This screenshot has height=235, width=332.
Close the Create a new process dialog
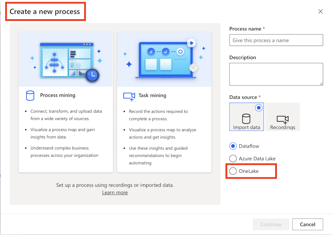tap(321, 11)
